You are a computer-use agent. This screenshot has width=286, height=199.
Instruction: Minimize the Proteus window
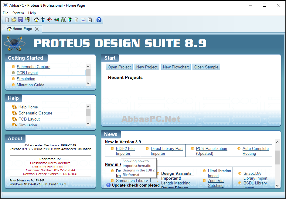[x=251, y=5]
